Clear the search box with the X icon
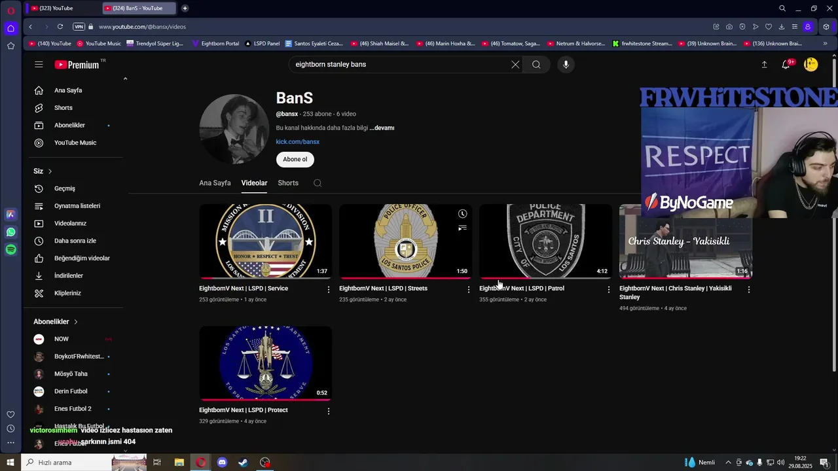 click(515, 64)
